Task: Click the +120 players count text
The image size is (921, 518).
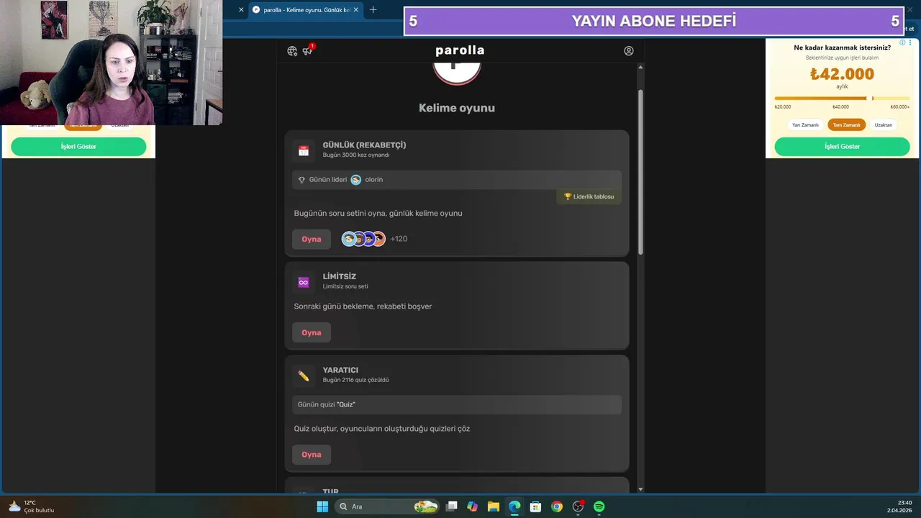Action: [x=399, y=239]
